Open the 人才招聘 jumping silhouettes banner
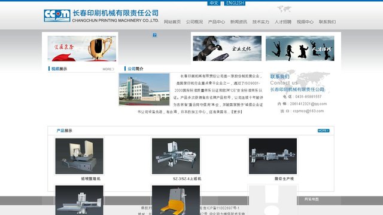The height and width of the screenshot is (215, 383). [x=300, y=48]
